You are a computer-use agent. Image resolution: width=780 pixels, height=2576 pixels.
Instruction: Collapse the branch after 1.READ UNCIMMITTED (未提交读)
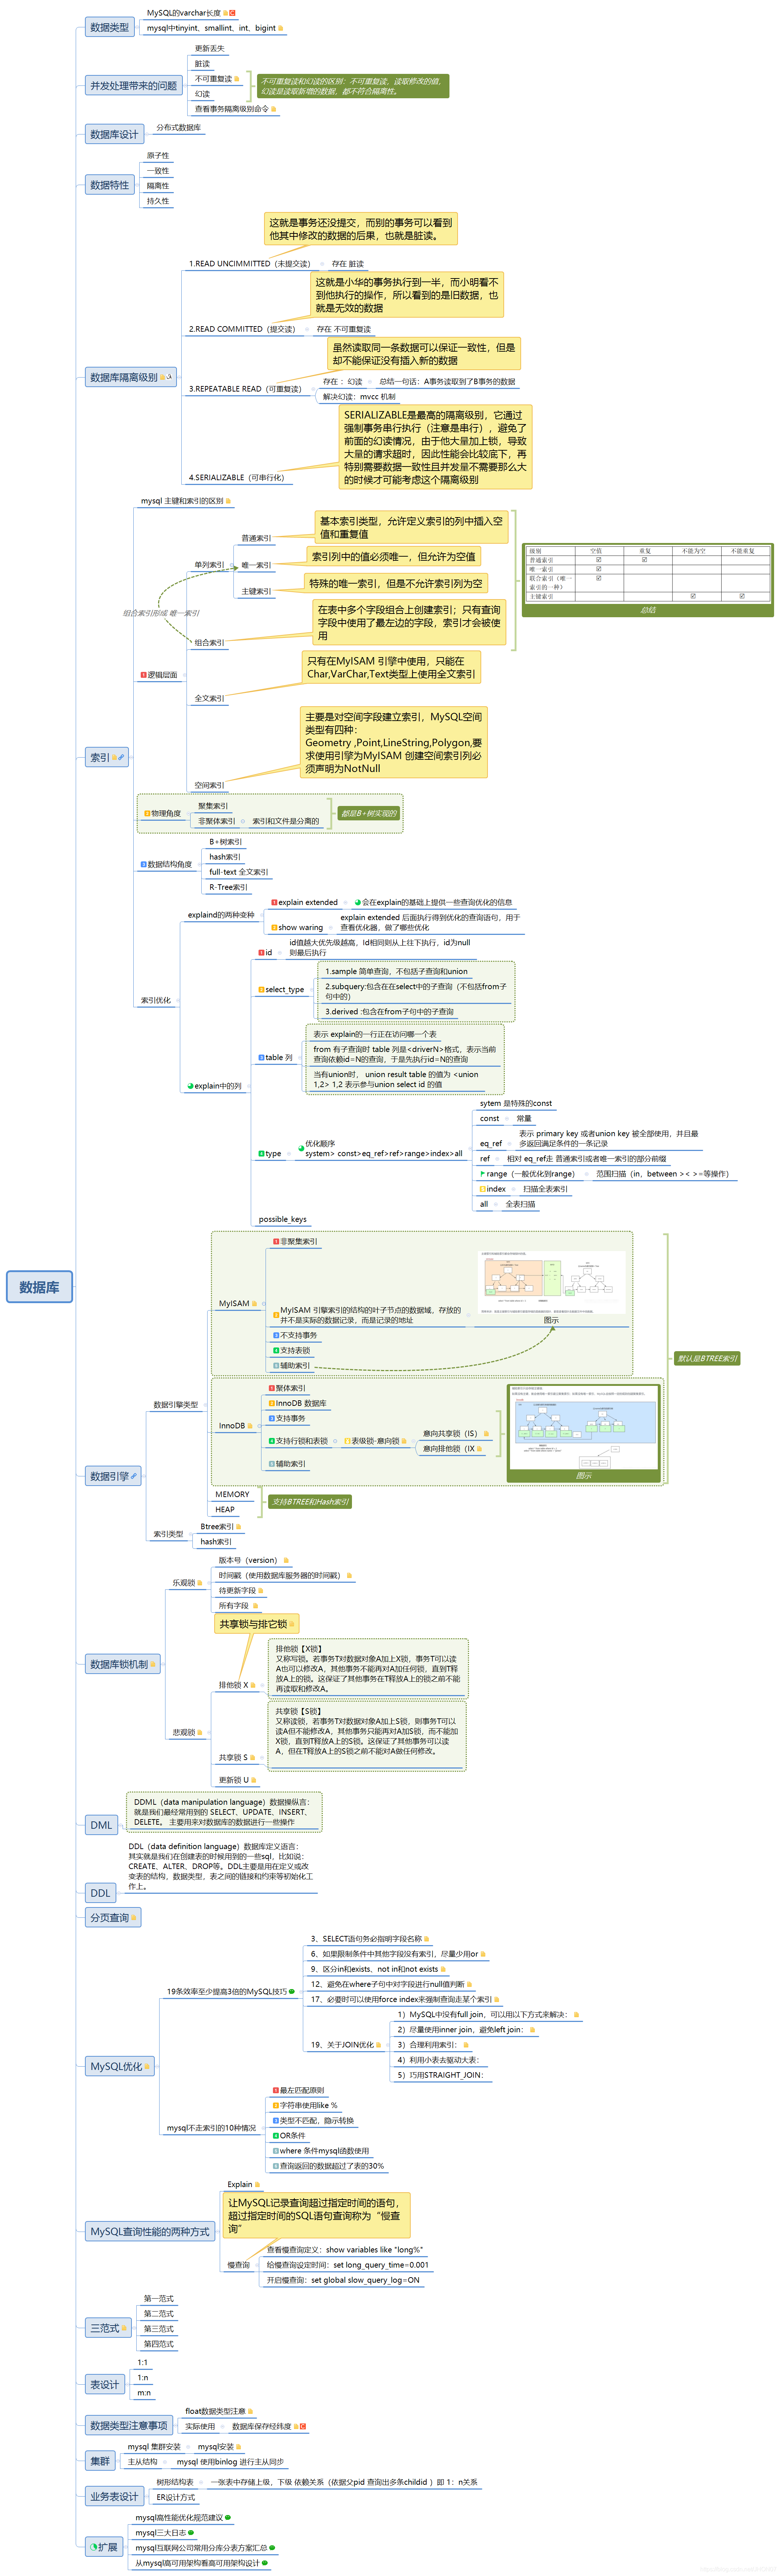click(322, 264)
